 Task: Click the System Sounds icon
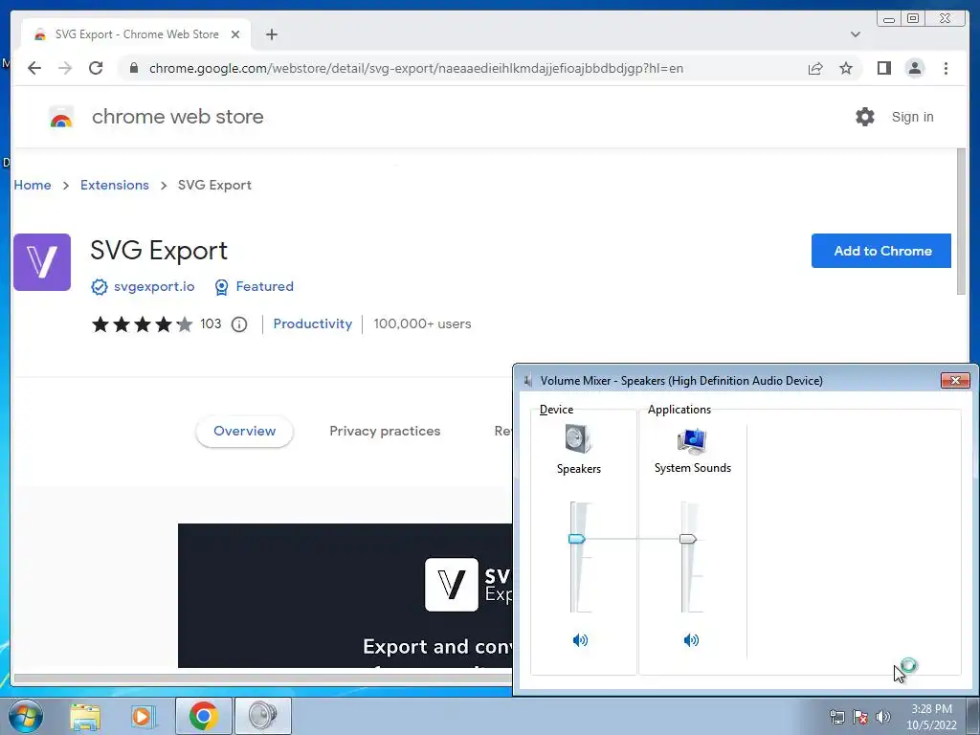(692, 440)
